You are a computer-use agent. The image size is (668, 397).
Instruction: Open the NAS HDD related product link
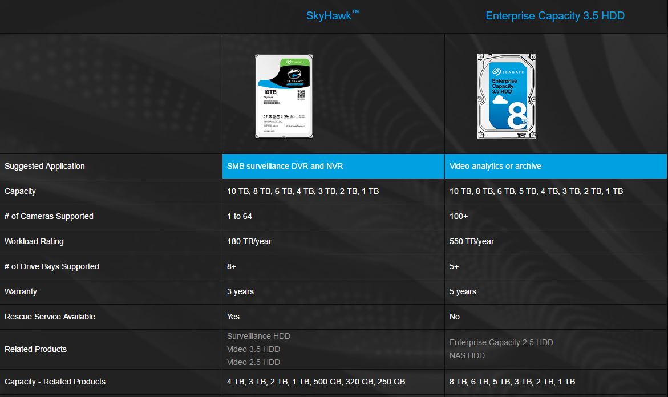click(467, 356)
